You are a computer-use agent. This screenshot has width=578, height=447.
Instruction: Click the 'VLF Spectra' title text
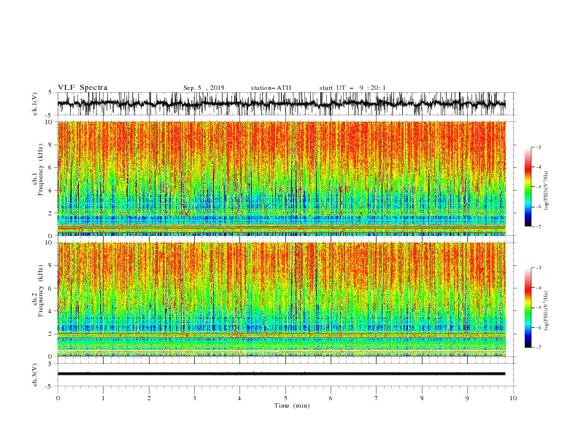(82, 88)
